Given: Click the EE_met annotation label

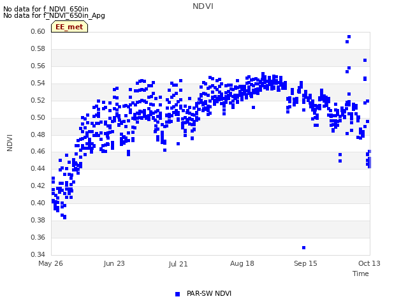Looking at the screenshot, I should pyautogui.click(x=69, y=27).
